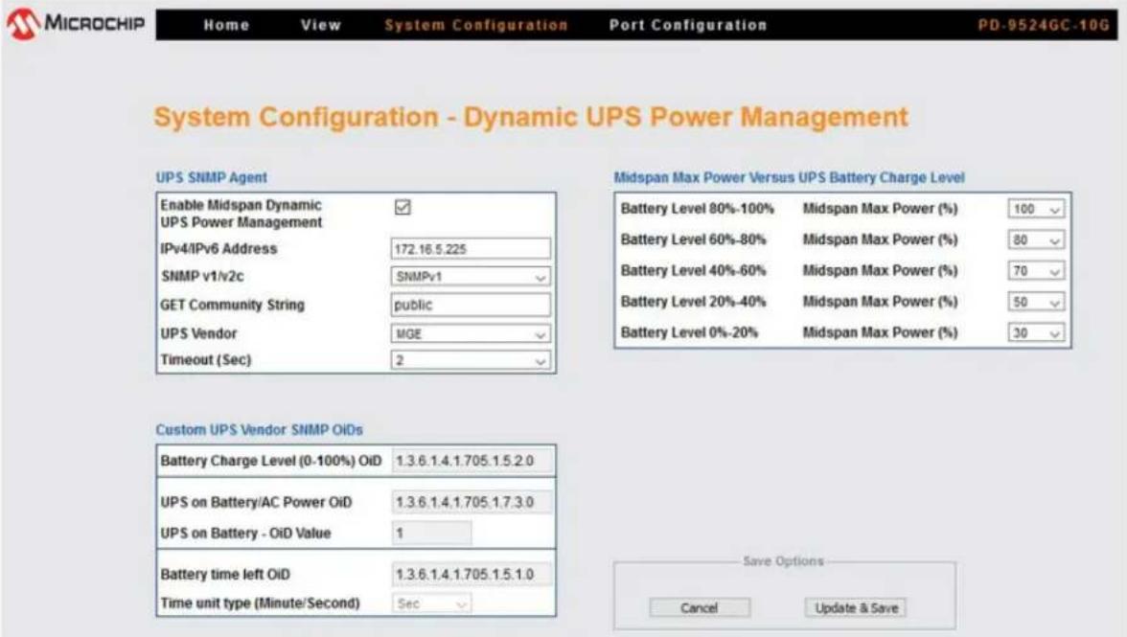Click the UPS Vendor label text

coord(198,334)
